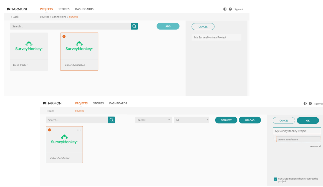
Task: Click the Brand Tracker card label
Action: [x=20, y=65]
